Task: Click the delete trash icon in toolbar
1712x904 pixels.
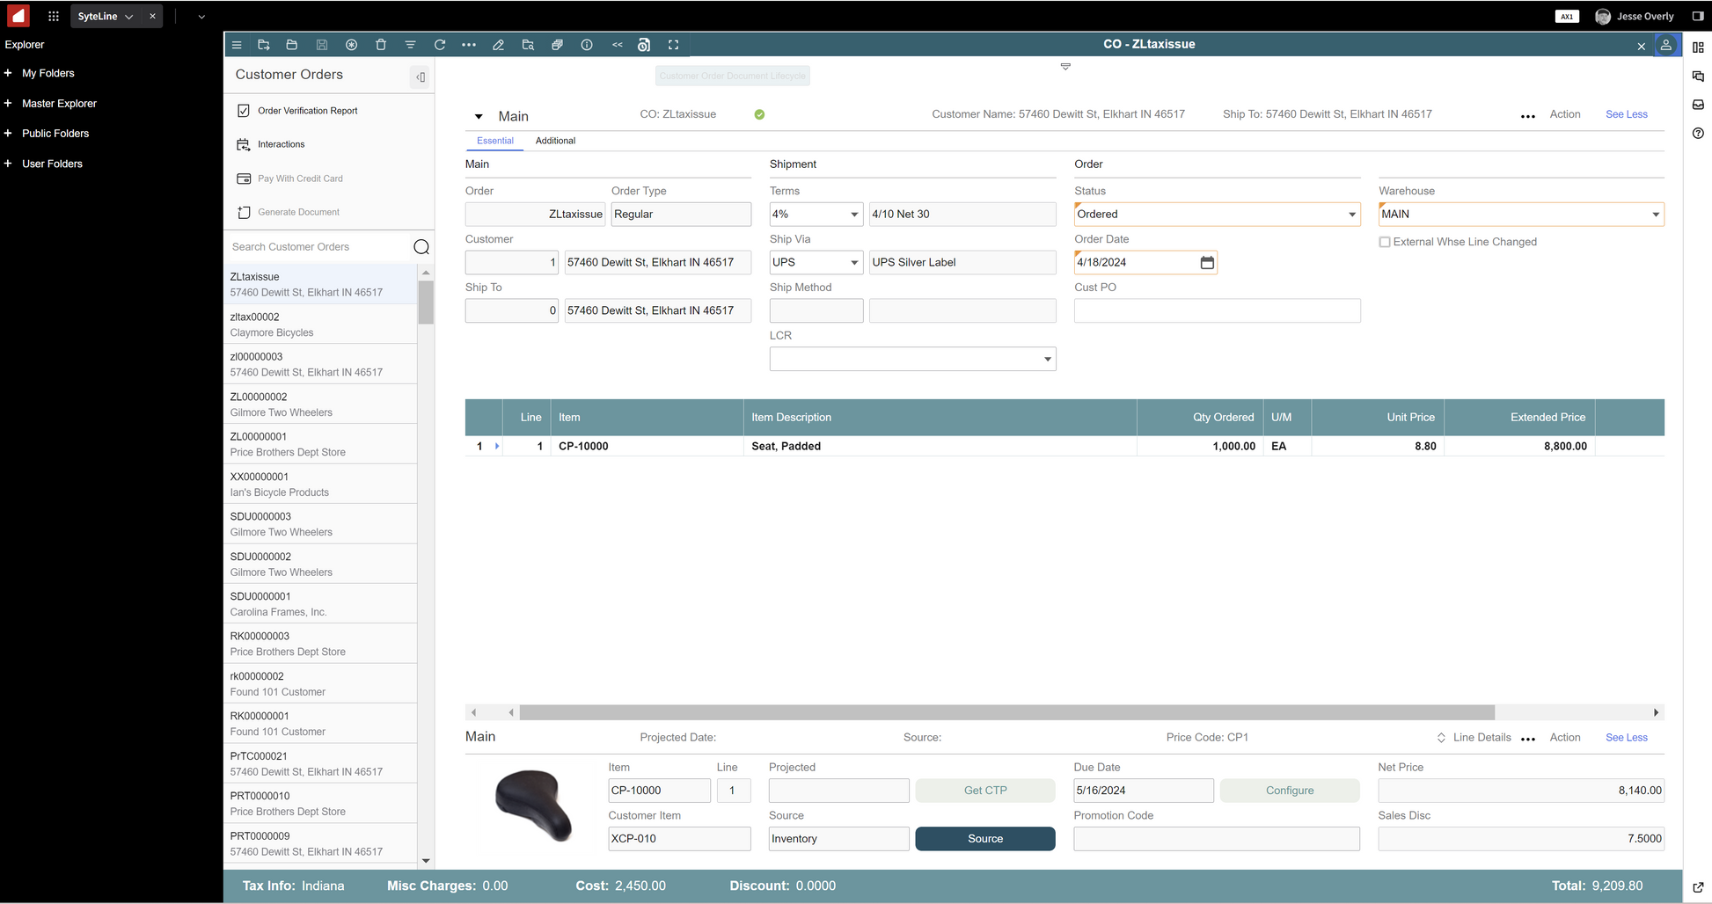Action: point(381,45)
